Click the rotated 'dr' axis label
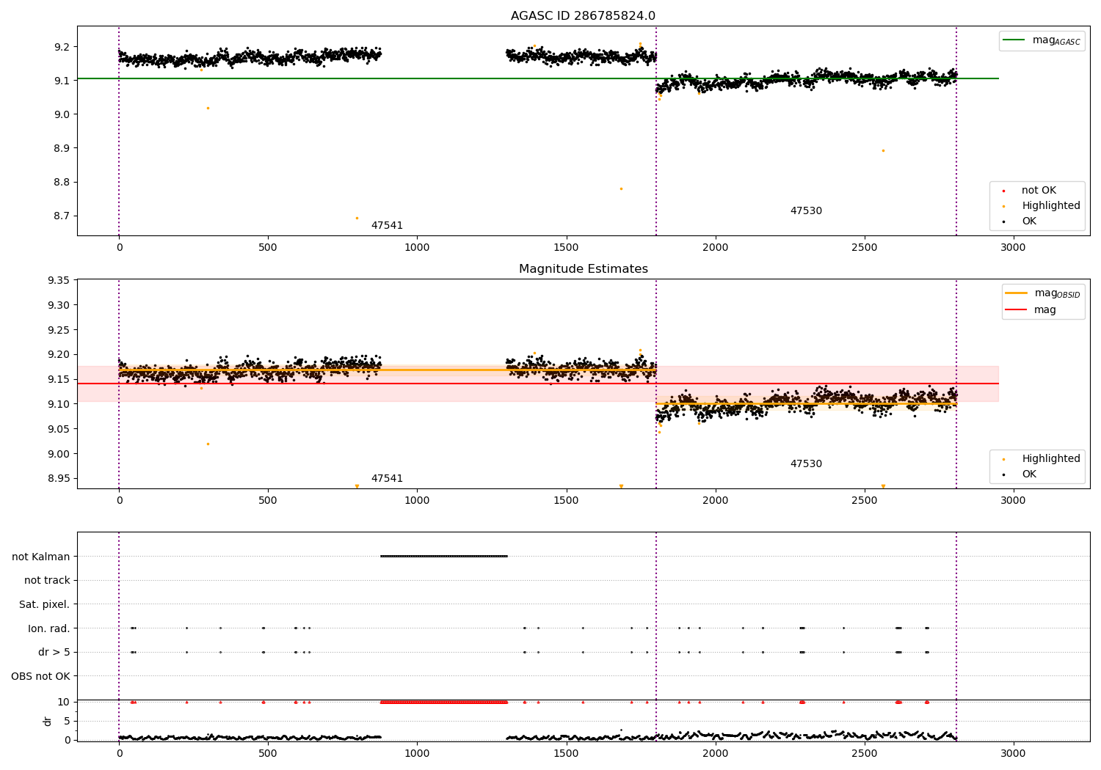The width and height of the screenshot is (1101, 770). tap(48, 721)
